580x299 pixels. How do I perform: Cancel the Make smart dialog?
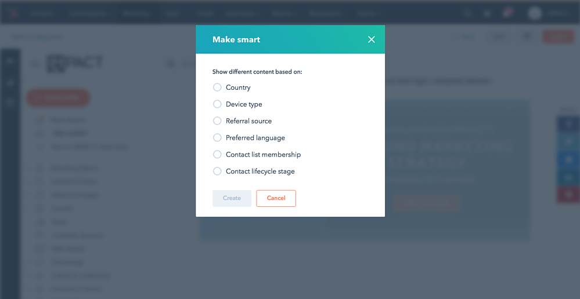click(x=276, y=198)
